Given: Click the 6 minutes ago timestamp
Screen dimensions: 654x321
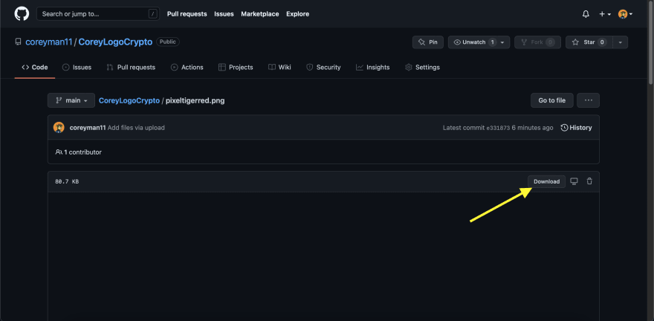Looking at the screenshot, I should 533,128.
